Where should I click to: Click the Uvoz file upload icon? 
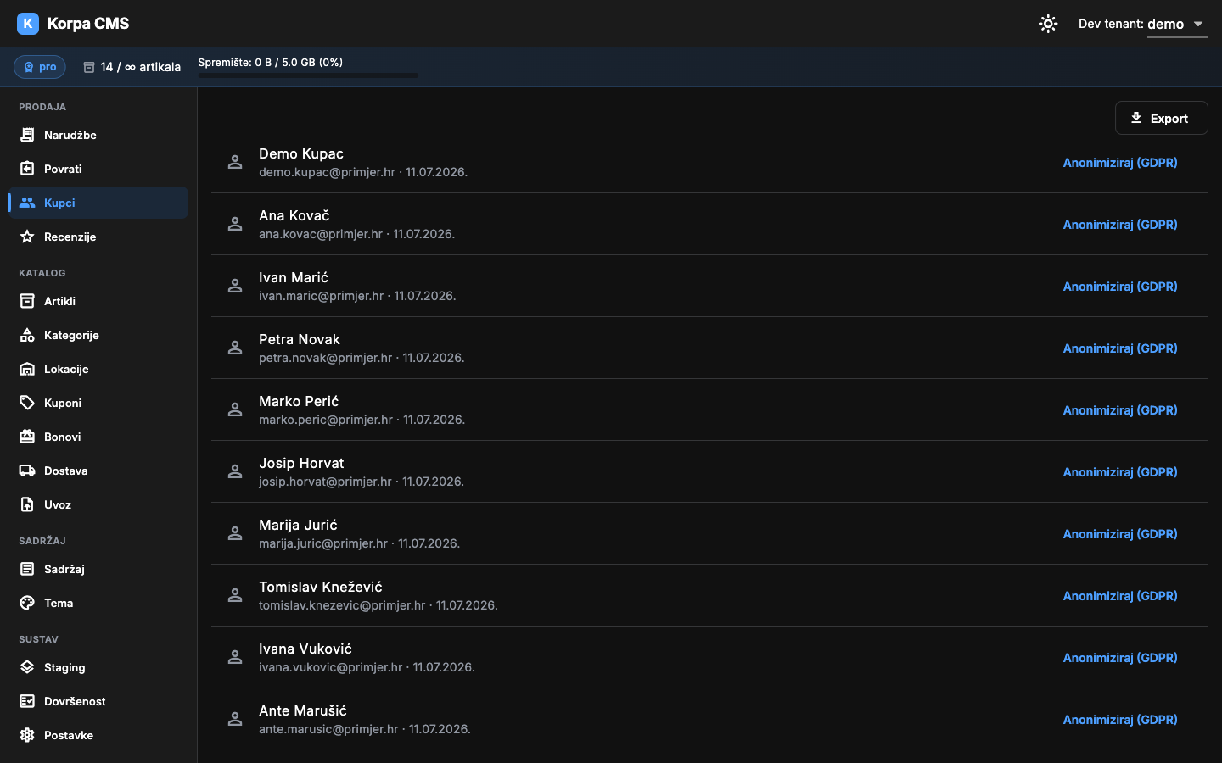(27, 504)
